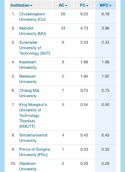Open Naresuan University link
The width and height of the screenshot is (125, 172).
pyautogui.click(x=28, y=79)
